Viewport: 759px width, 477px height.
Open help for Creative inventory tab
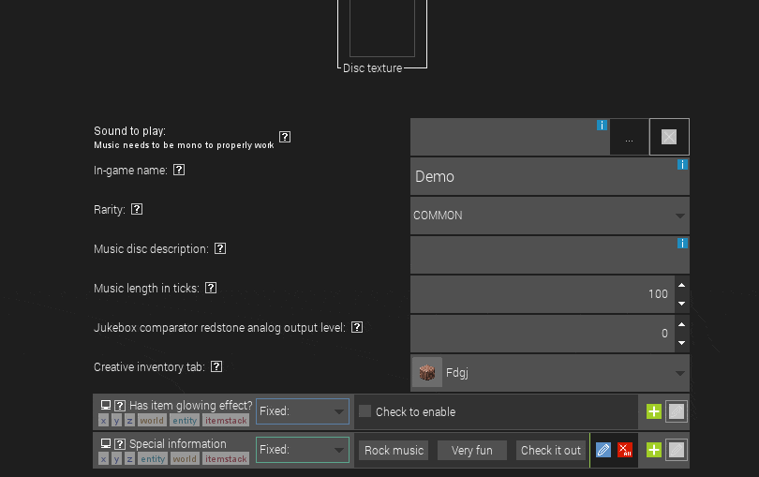(216, 366)
